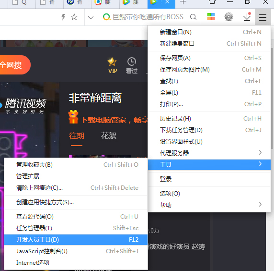Open the colorful apps grid icon
274x271 pixels.
211,17
